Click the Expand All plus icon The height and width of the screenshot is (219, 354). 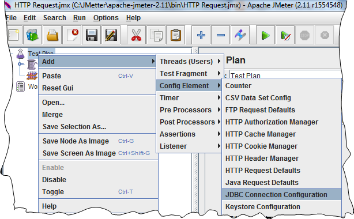[201, 35]
